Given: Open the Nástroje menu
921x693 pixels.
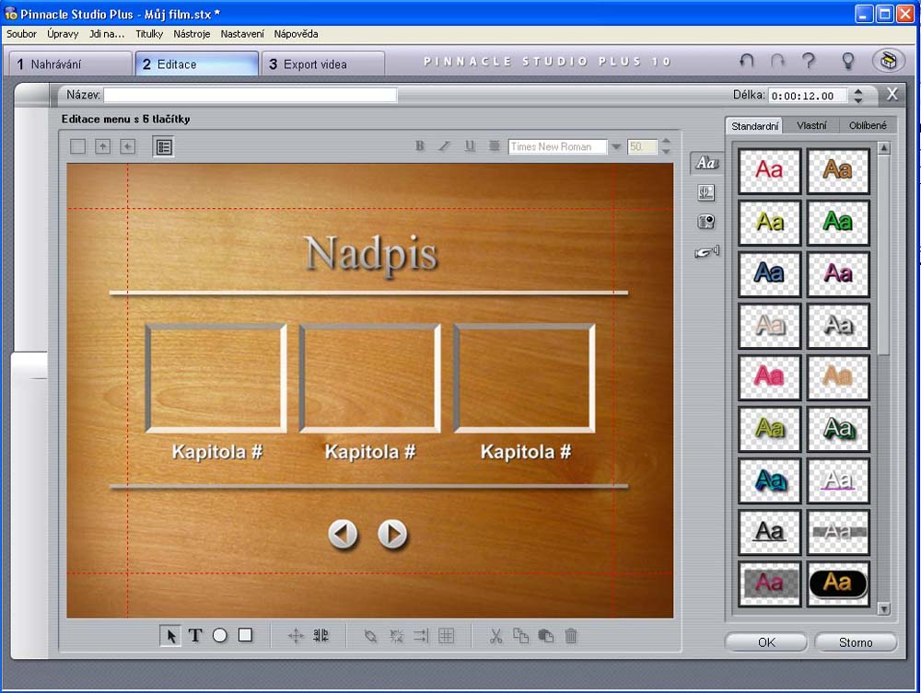Looking at the screenshot, I should click(192, 34).
